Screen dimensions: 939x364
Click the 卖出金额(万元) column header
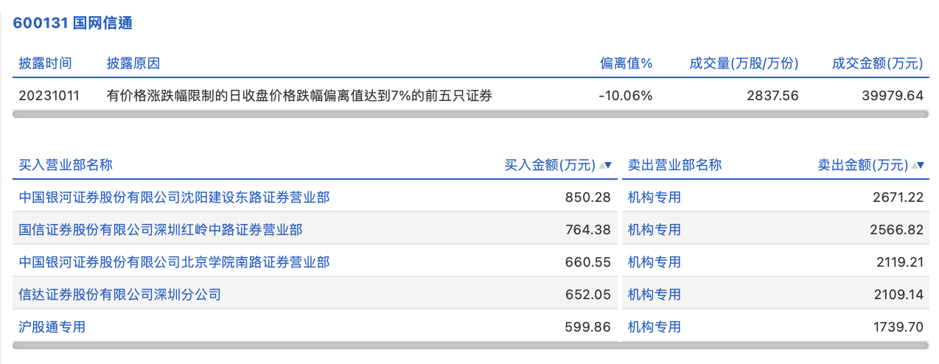click(x=862, y=165)
